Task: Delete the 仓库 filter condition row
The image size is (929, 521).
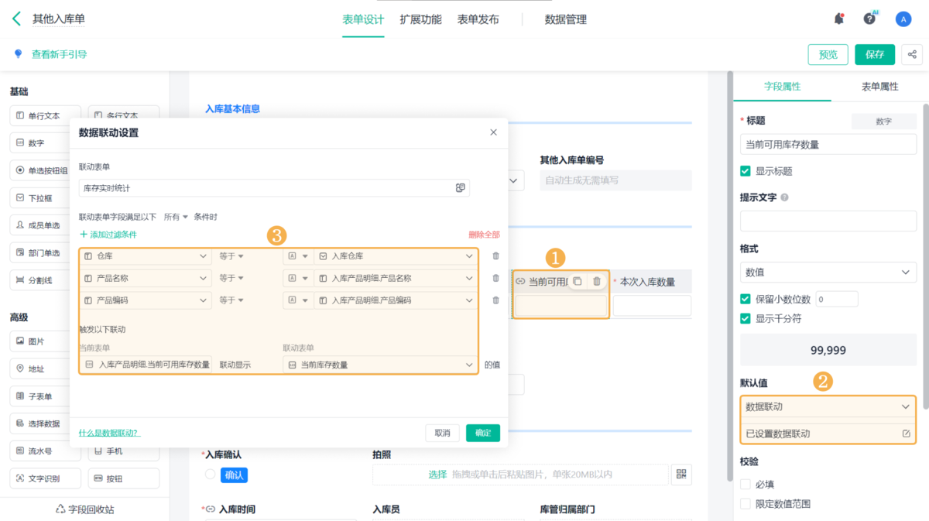Action: click(495, 256)
